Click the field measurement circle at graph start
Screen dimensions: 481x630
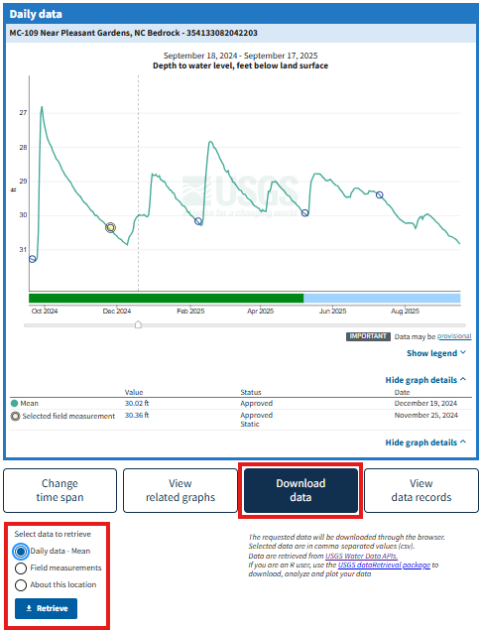(x=33, y=259)
